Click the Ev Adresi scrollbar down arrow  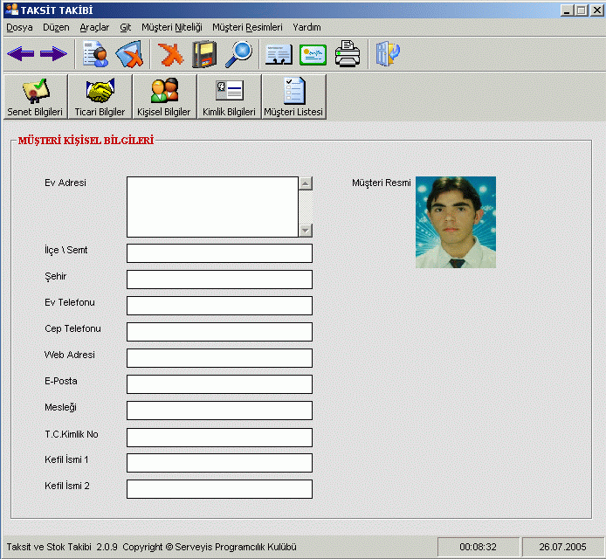tap(305, 231)
